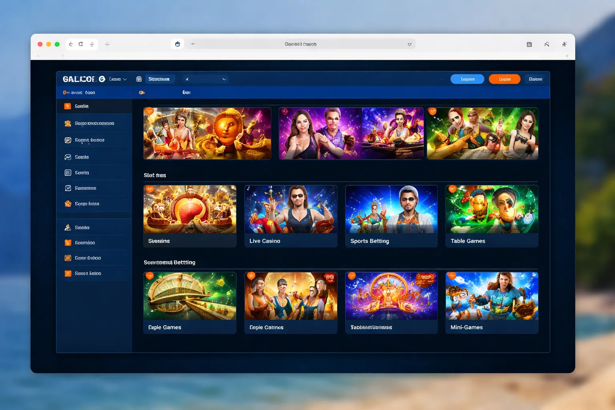Go back using the browser back arrow
The image size is (615, 410).
[x=71, y=44]
